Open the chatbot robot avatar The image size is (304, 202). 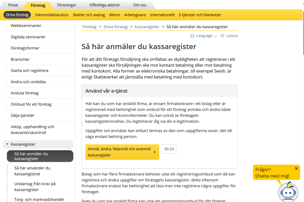(288, 192)
